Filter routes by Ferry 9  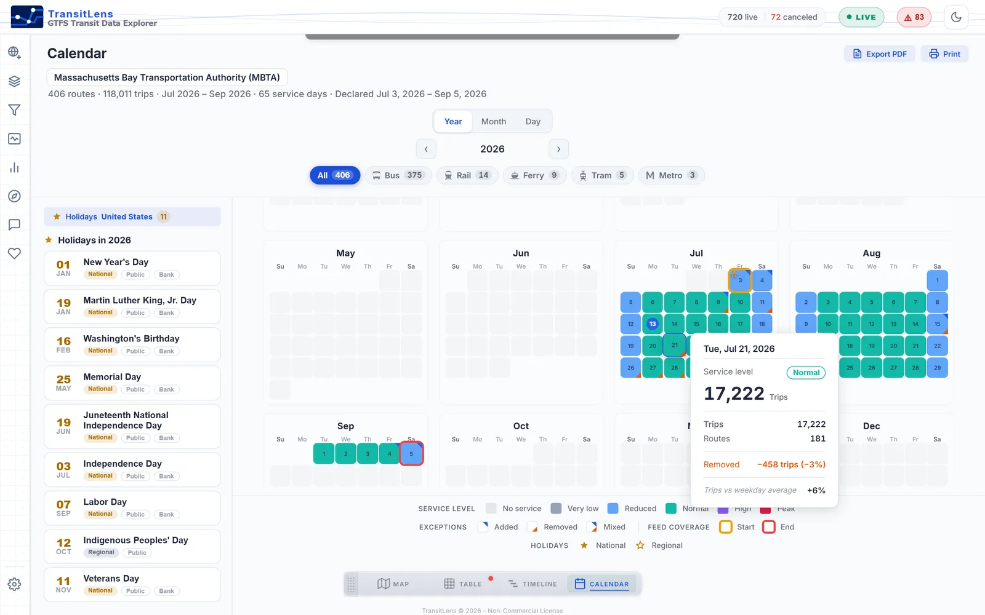click(x=534, y=175)
